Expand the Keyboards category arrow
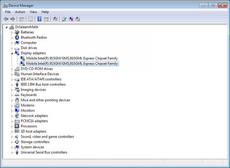The height and width of the screenshot is (168, 230). [x=12, y=95]
